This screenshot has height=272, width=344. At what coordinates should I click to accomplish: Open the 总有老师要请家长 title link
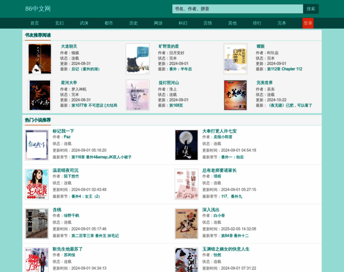tap(220, 170)
